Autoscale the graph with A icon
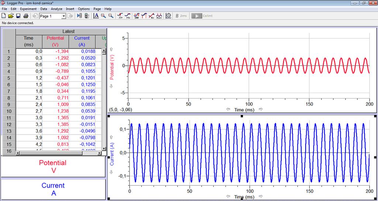 [96, 16]
